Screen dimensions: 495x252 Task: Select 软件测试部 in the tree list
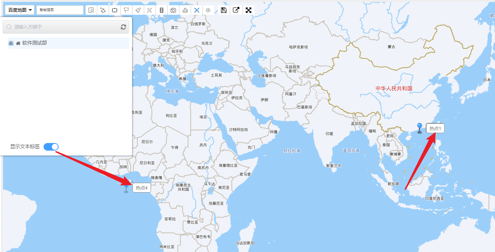[x=34, y=43]
